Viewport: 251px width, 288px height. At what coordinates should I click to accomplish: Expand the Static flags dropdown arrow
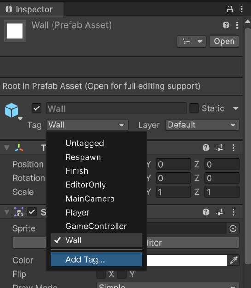click(236, 108)
